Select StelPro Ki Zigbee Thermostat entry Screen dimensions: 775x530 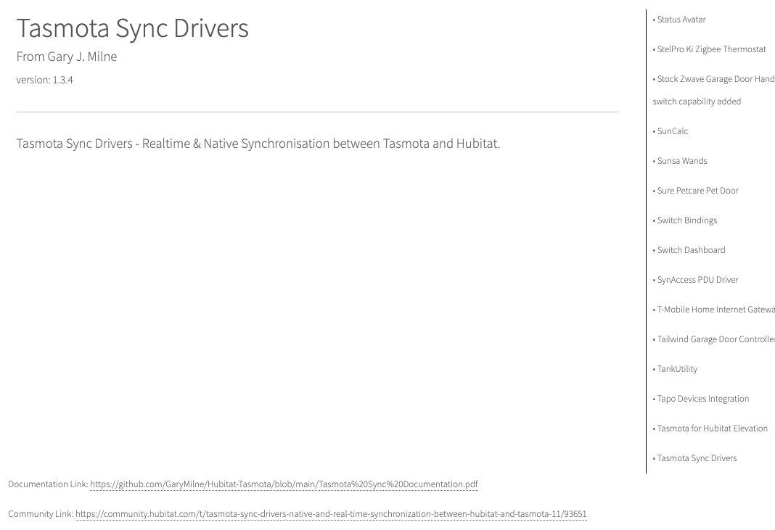click(711, 49)
